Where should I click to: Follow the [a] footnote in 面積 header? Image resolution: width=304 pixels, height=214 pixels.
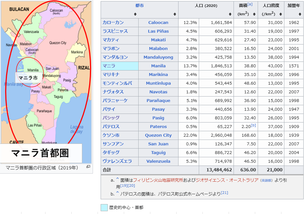pos(250,4)
